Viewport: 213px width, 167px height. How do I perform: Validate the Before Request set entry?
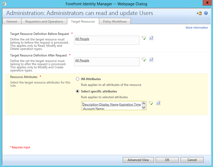pos(144,38)
